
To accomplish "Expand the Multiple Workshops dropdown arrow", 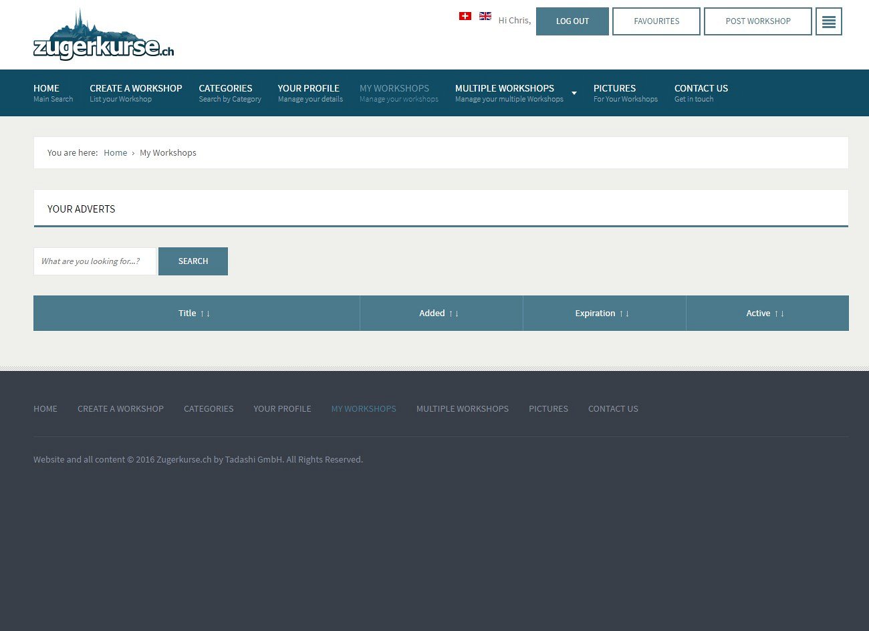I will click(x=574, y=93).
